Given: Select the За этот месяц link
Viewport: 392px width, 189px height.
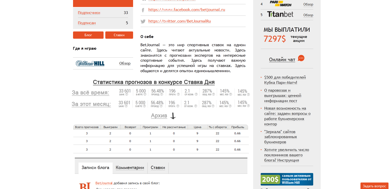Looking at the screenshot, I should pyautogui.click(x=91, y=104).
